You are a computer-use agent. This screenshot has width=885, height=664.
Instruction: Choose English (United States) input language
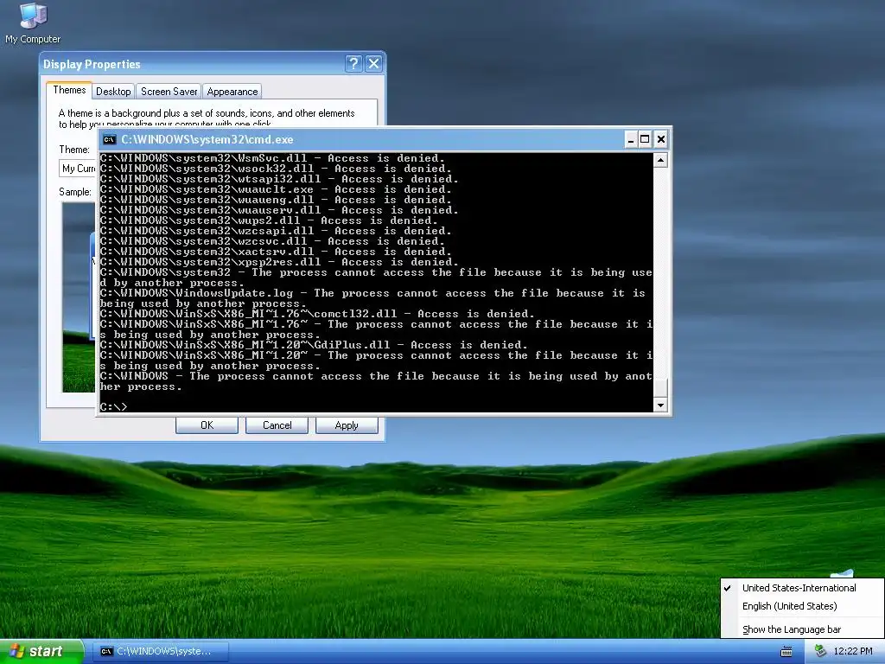(x=789, y=606)
